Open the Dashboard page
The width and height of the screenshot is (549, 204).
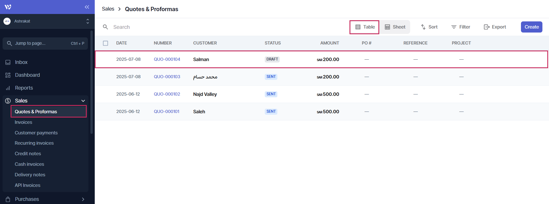(x=27, y=75)
